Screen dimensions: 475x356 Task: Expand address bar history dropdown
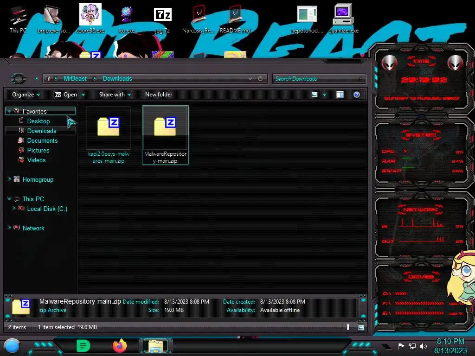(250, 79)
